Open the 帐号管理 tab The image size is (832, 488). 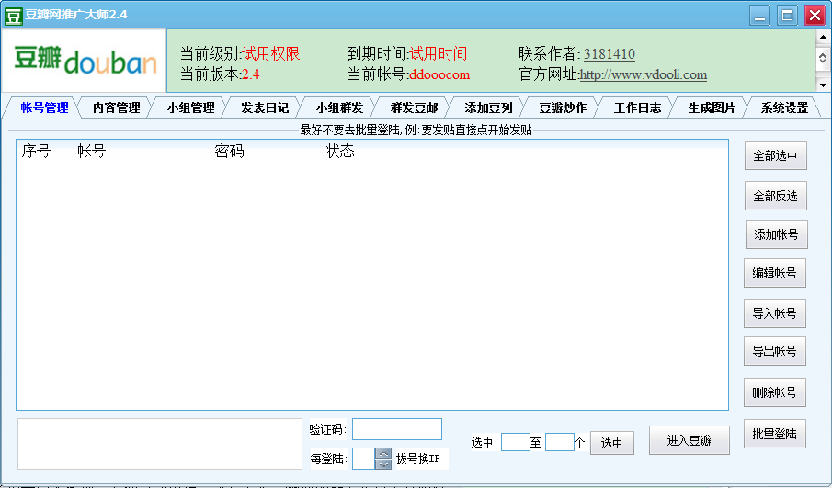click(x=44, y=108)
